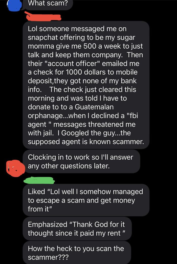Screen dimensions: 177x264
Task: Select the green redacted sender name label
Action: [x=39, y=180]
